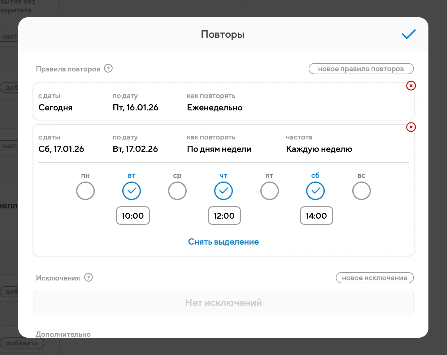Viewport: 447px width, 355px height.
Task: Enable Monday (пн) day circle
Action: tap(85, 191)
